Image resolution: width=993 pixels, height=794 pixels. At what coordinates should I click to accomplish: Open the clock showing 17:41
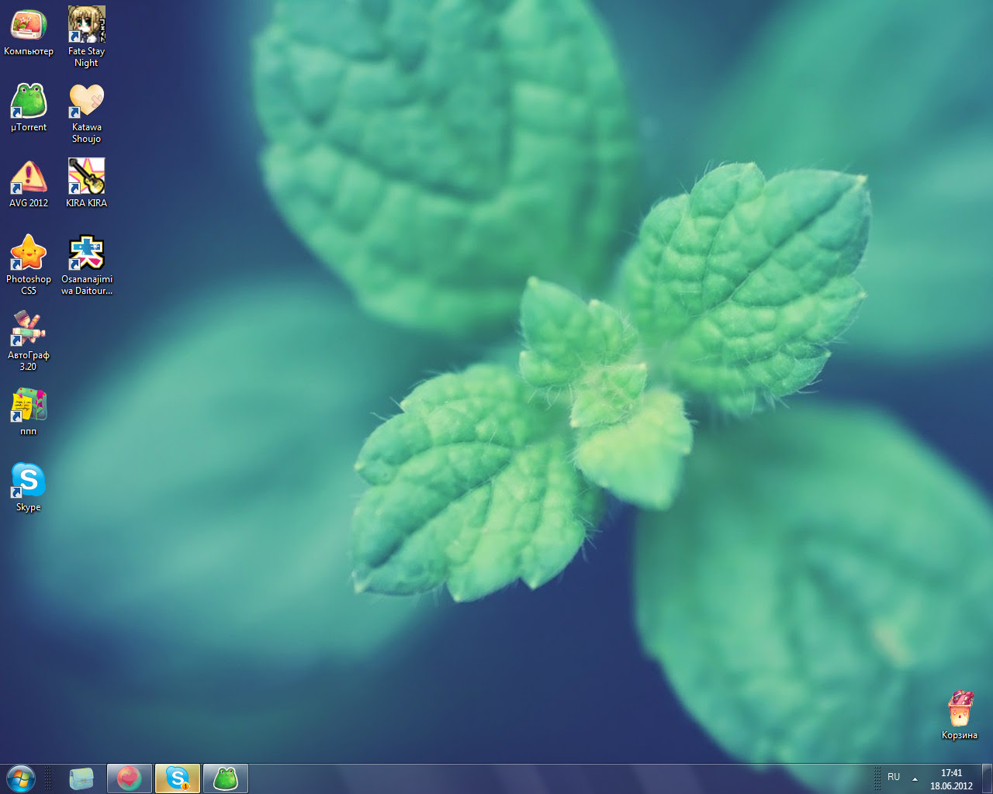pyautogui.click(x=951, y=779)
